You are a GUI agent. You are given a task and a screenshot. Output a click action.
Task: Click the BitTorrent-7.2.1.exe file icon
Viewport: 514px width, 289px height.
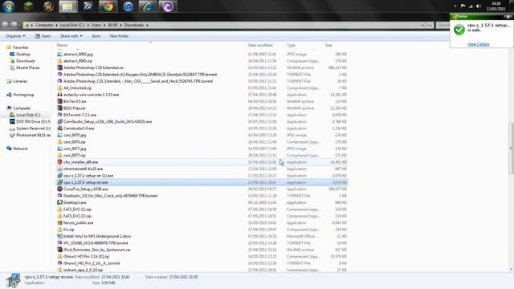59,115
